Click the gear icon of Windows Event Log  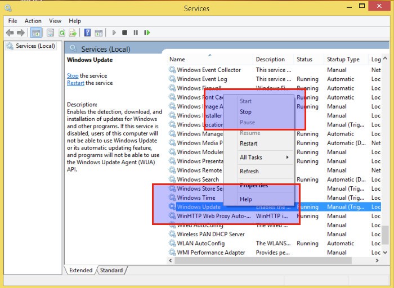click(172, 79)
